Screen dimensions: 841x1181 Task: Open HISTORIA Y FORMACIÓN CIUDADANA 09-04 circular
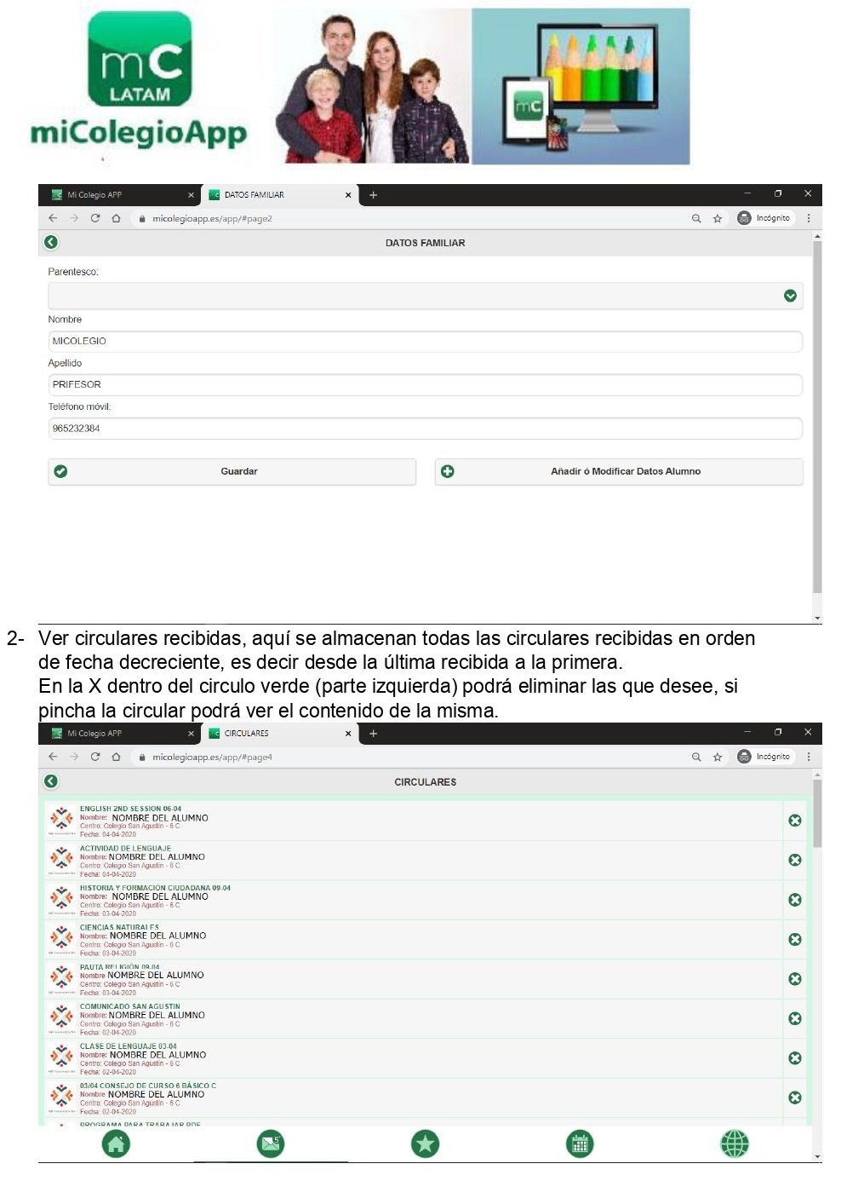tap(414, 900)
